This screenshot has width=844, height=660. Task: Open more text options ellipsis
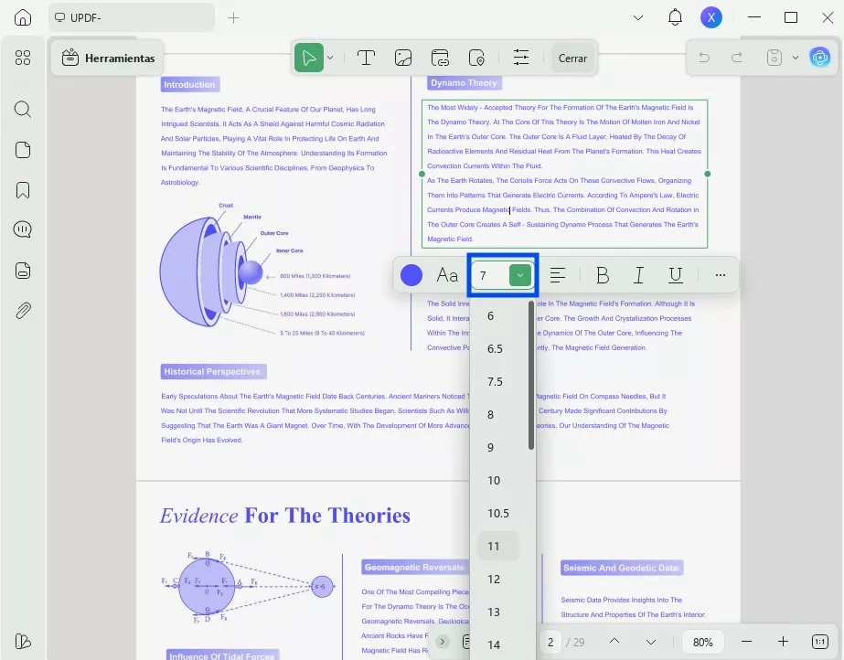coord(721,275)
